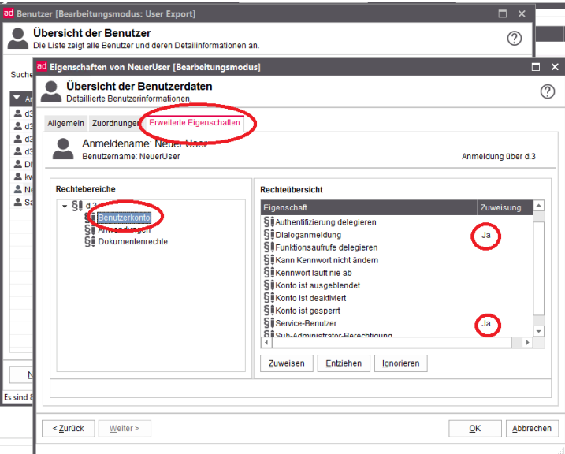Click the paragraph icon beside Dialoganmeldung
Screen dimensions: 565x454
tap(269, 235)
